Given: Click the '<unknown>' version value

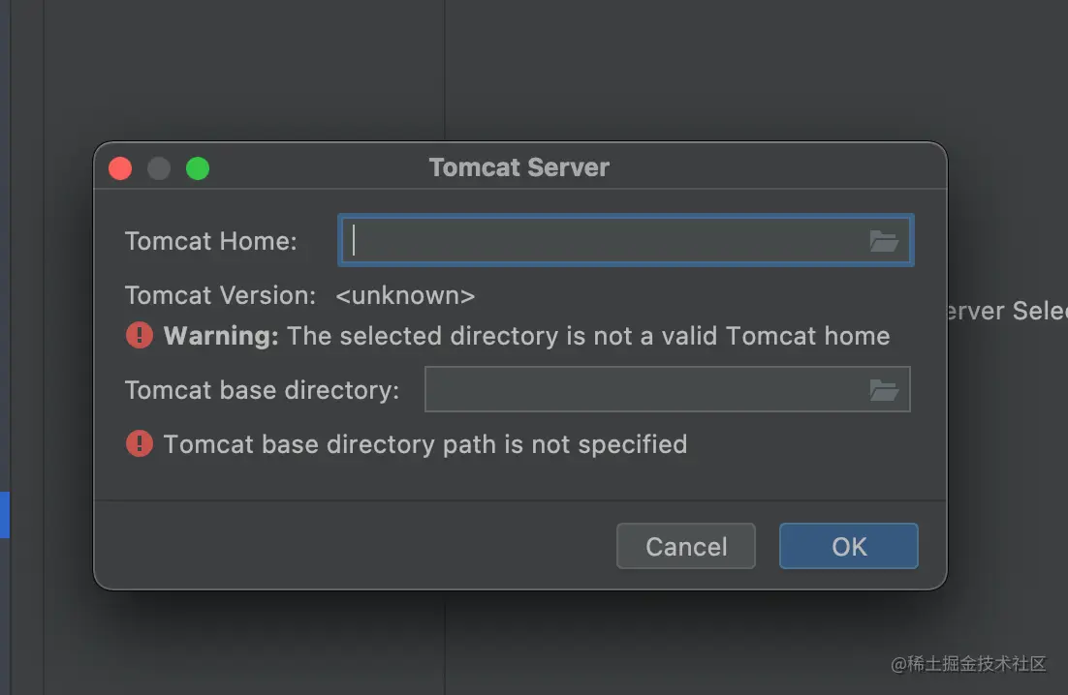Looking at the screenshot, I should [x=405, y=295].
